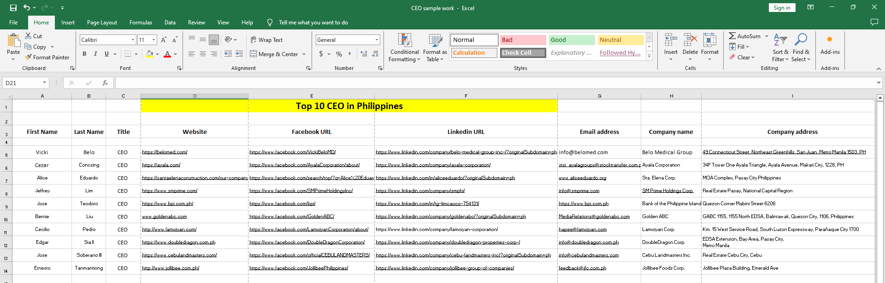The height and width of the screenshot is (283, 885).
Task: Open the Paste options arrow
Action: click(x=13, y=58)
